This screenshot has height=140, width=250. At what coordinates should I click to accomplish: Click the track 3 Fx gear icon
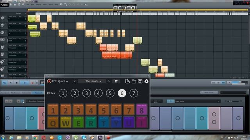coord(2,32)
